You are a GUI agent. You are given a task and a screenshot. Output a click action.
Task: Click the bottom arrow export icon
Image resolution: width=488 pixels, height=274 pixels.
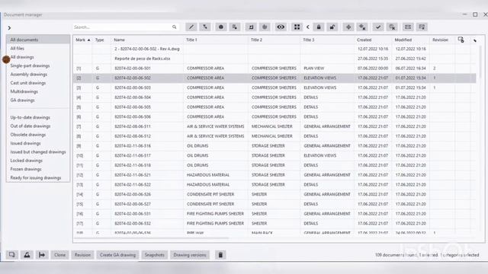(x=42, y=255)
